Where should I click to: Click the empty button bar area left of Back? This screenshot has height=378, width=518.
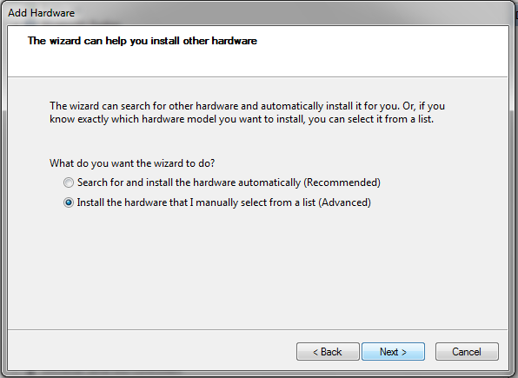(x=152, y=350)
